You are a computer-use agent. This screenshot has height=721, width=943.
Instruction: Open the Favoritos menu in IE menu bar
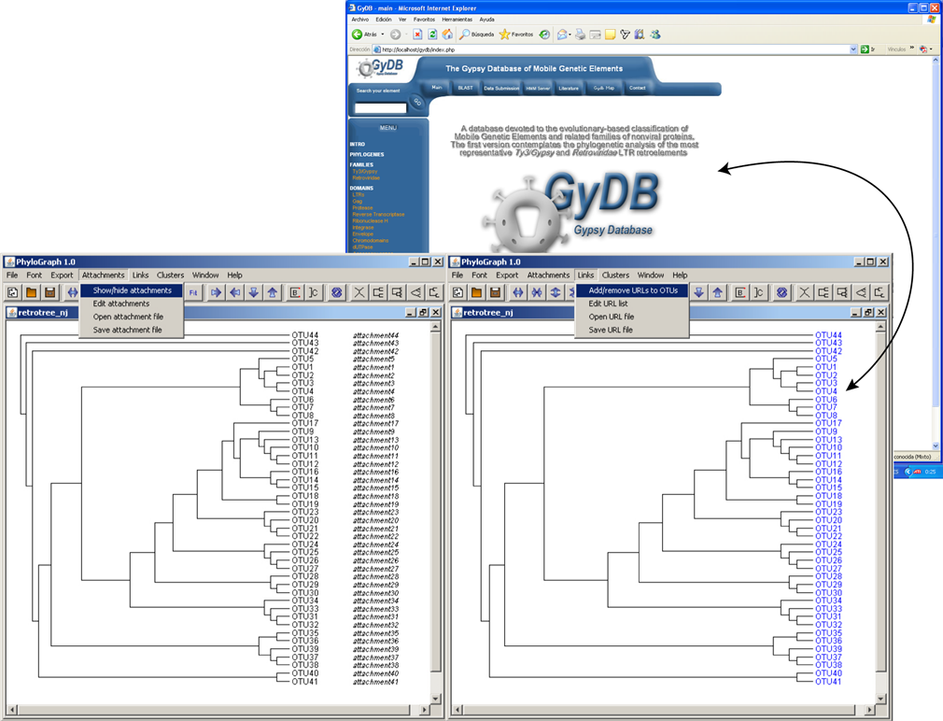pyautogui.click(x=424, y=20)
